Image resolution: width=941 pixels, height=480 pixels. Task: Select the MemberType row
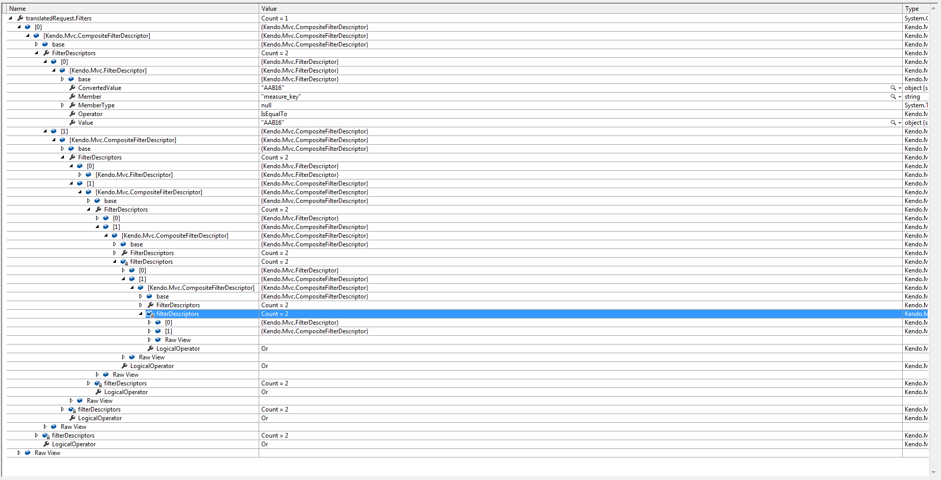[x=468, y=105]
